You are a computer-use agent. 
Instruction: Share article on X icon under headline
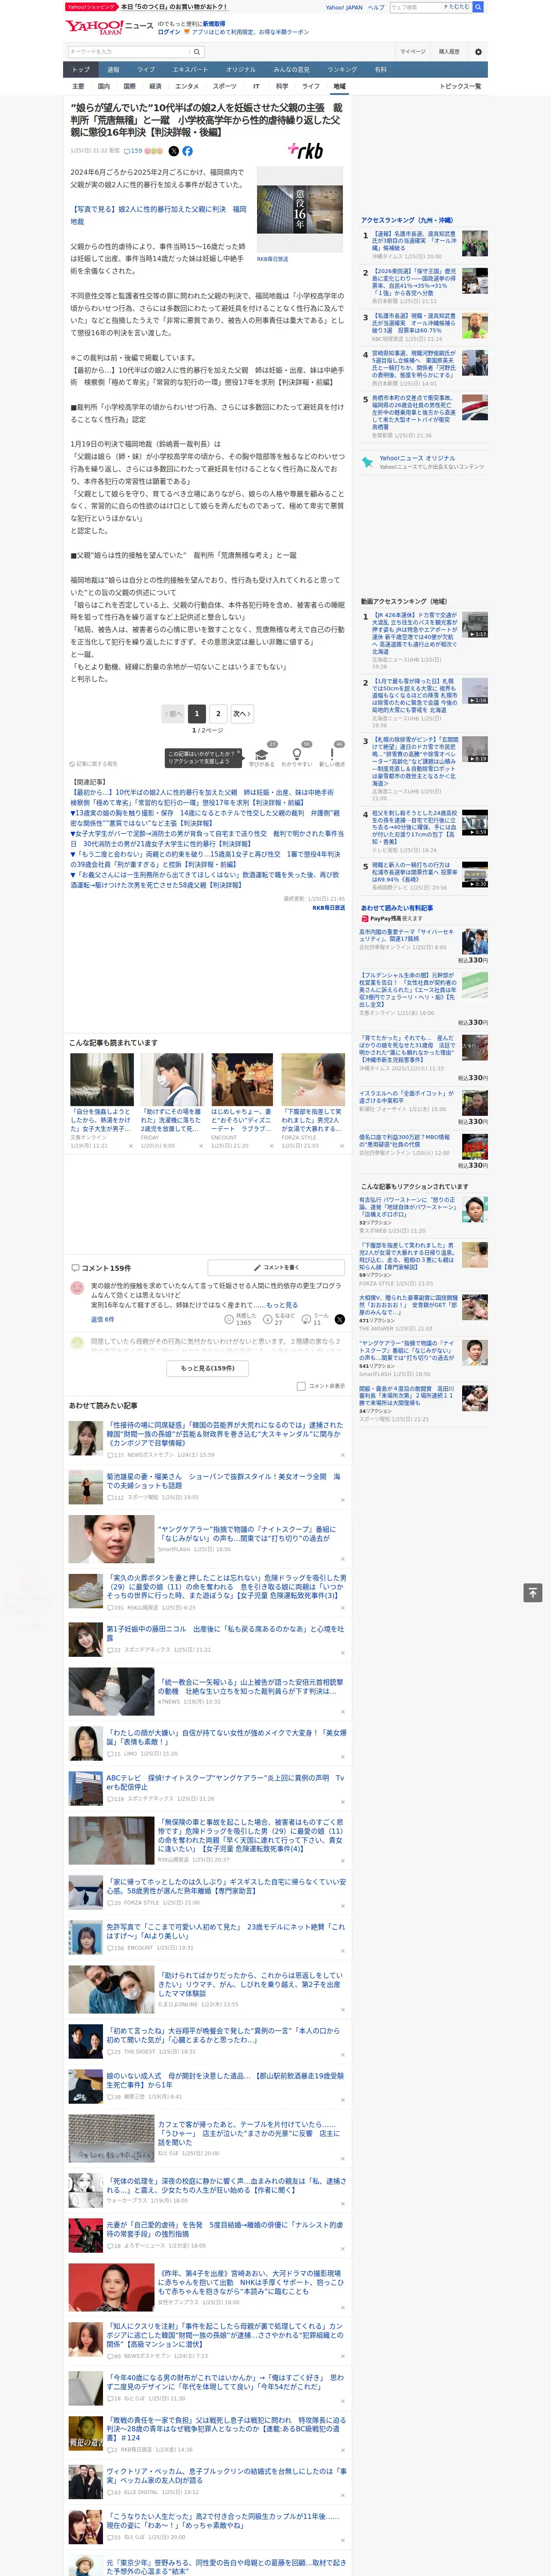(173, 151)
